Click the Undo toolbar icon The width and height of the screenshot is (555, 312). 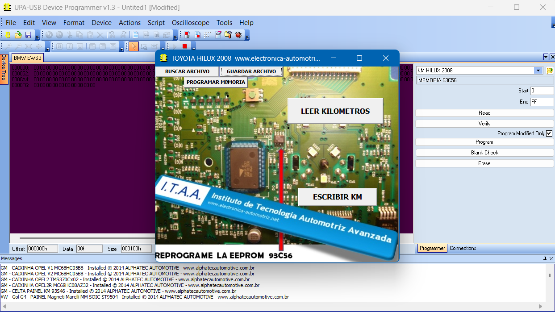(x=49, y=35)
